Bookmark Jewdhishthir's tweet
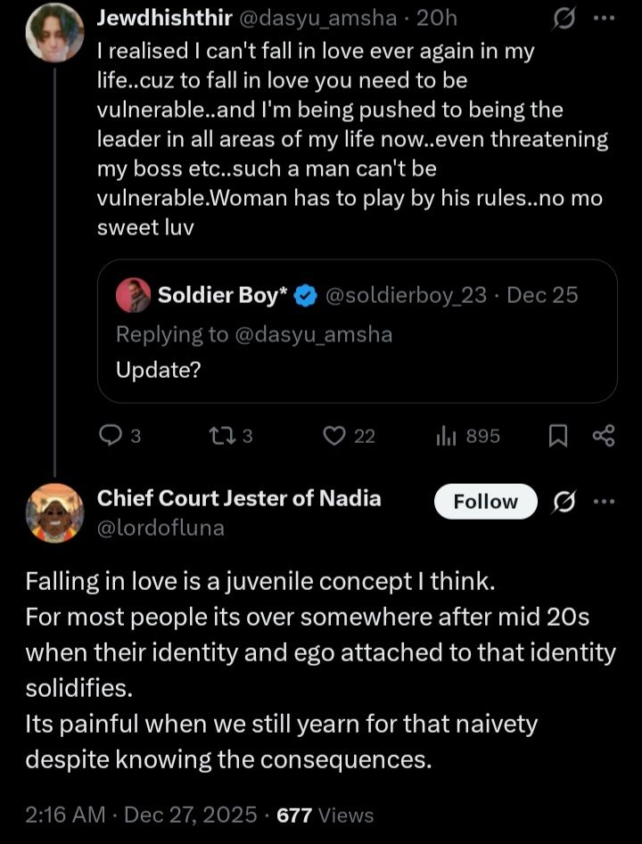 [x=557, y=436]
